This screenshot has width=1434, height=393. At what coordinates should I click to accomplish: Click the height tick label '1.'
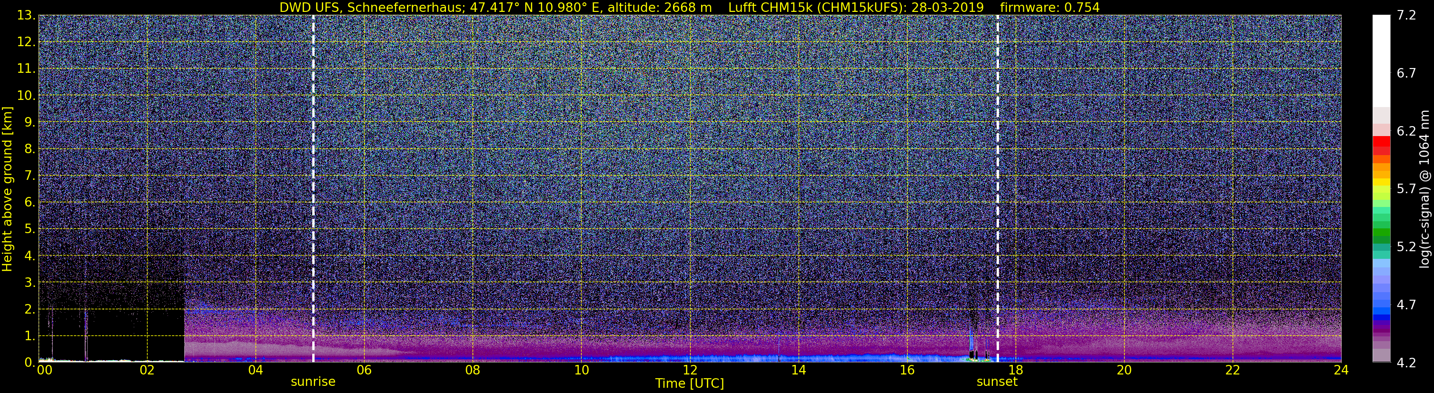[x=30, y=335]
